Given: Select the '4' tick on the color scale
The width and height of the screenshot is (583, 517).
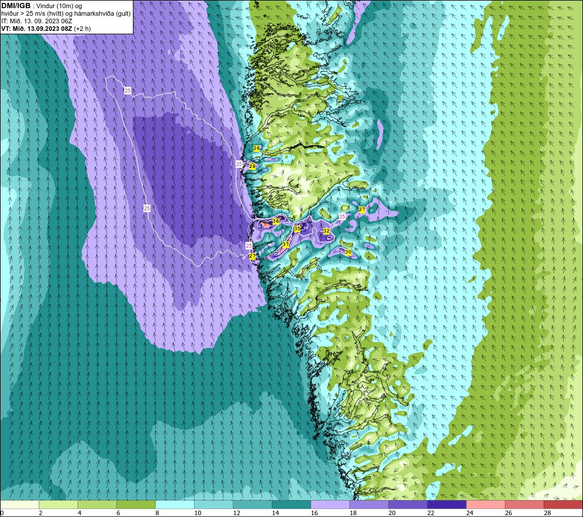Looking at the screenshot, I should coord(79,513).
